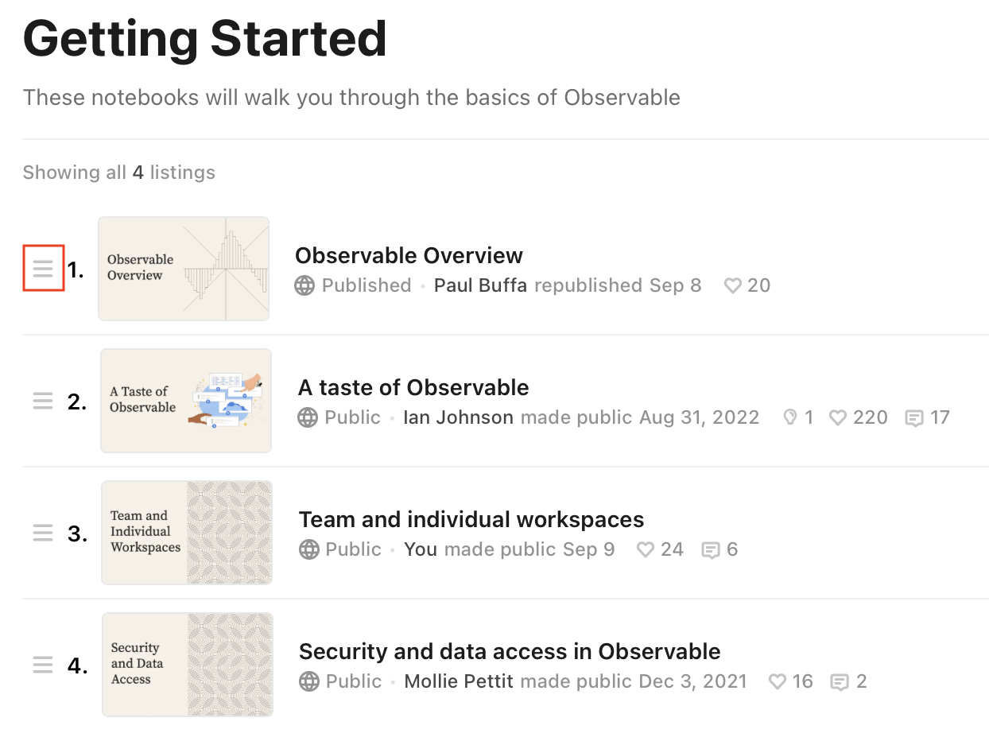Click the highlighted drag handle of listing 1
The width and height of the screenshot is (989, 741).
44,270
